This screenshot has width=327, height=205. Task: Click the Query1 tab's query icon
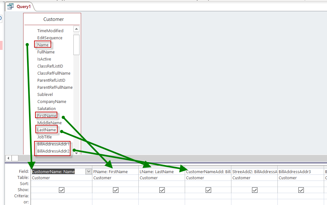(10, 6)
